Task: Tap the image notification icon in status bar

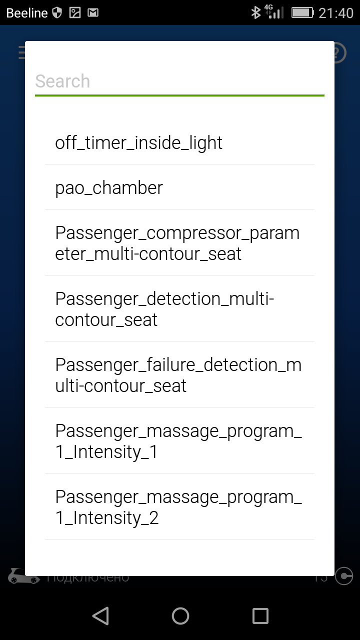Action: [x=75, y=13]
